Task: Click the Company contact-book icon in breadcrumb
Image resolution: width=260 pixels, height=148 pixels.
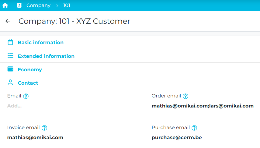Action: (x=19, y=5)
